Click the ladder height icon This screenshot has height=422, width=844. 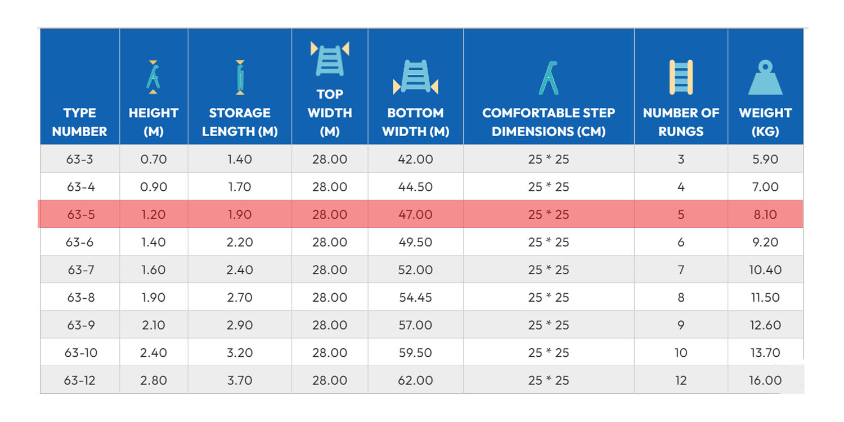point(153,77)
